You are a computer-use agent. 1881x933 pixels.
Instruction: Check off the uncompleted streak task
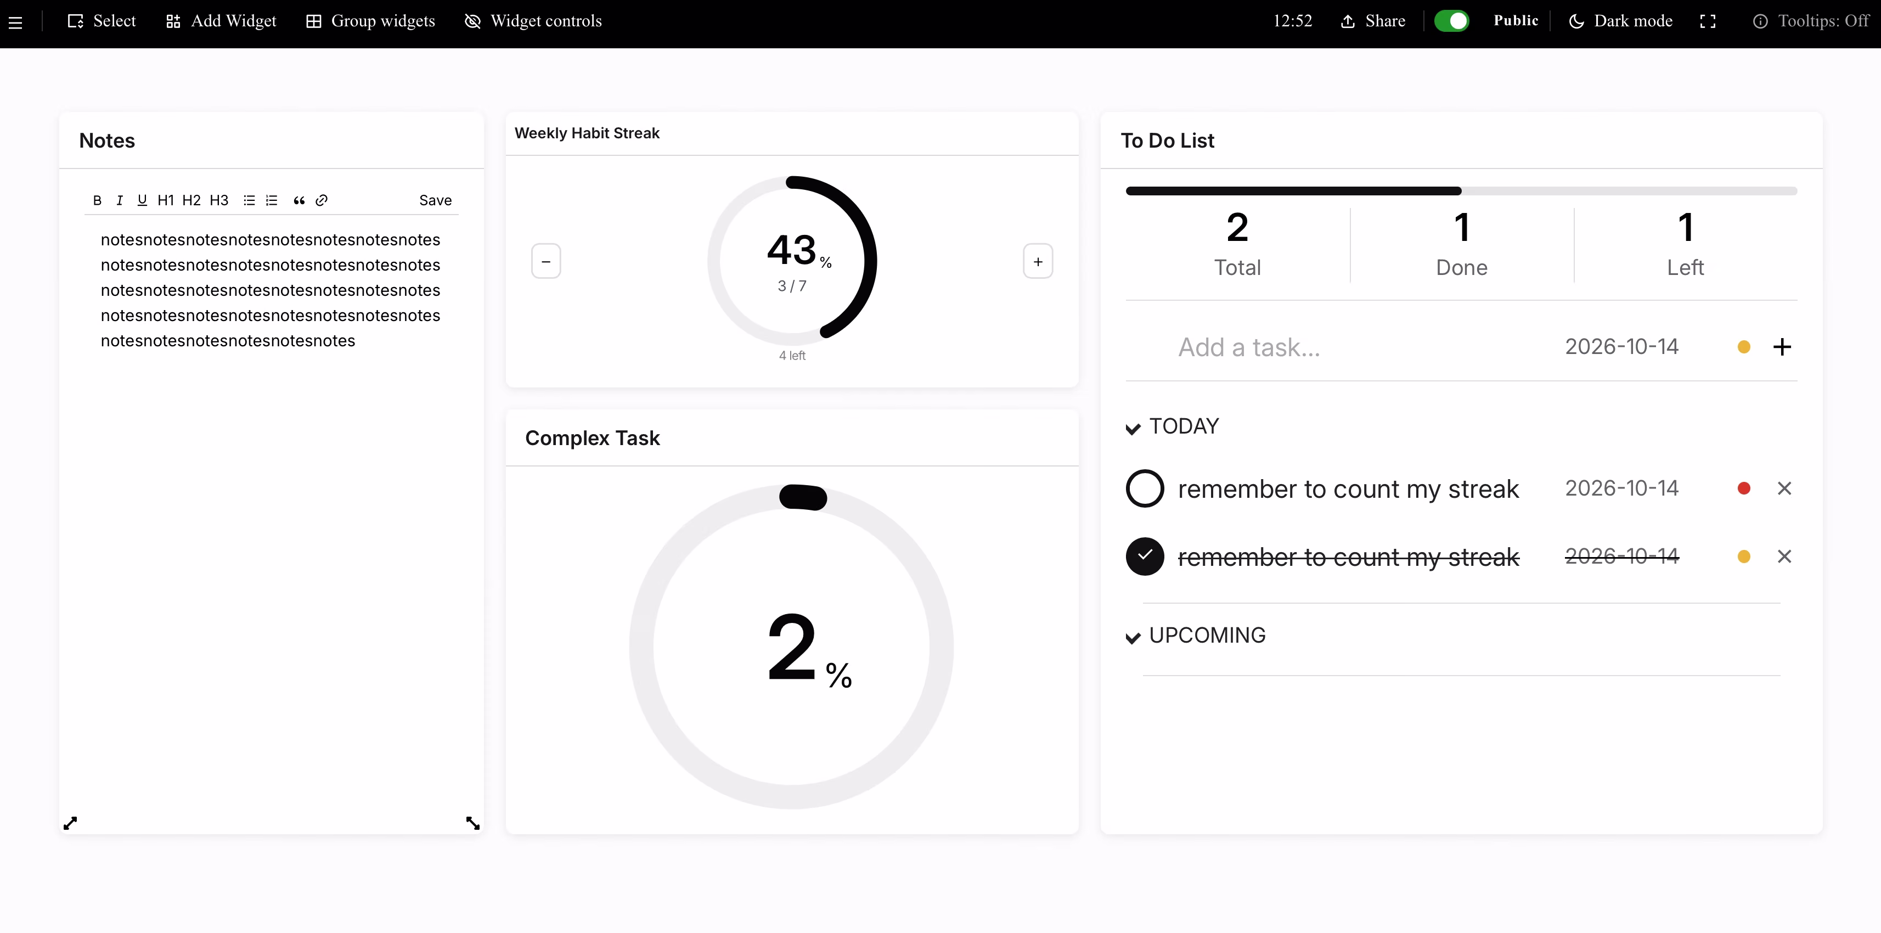[1144, 488]
